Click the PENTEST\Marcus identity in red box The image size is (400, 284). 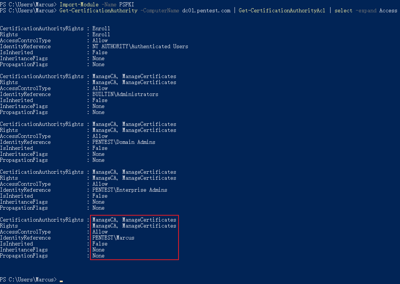point(113,238)
